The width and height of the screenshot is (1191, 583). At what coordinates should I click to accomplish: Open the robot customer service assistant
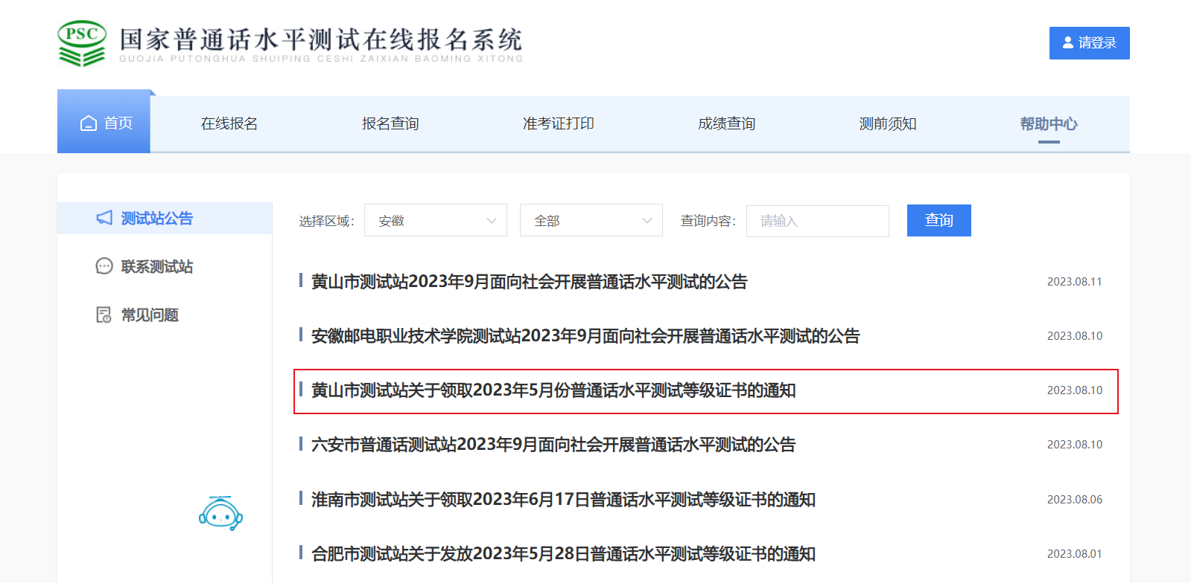220,513
